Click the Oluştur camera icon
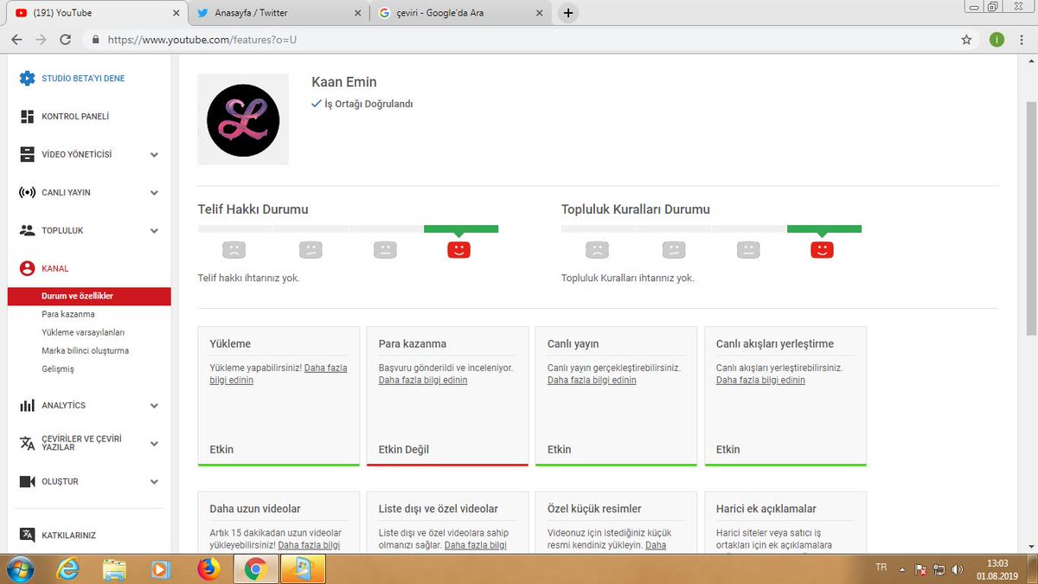The height and width of the screenshot is (584, 1038). click(x=27, y=481)
